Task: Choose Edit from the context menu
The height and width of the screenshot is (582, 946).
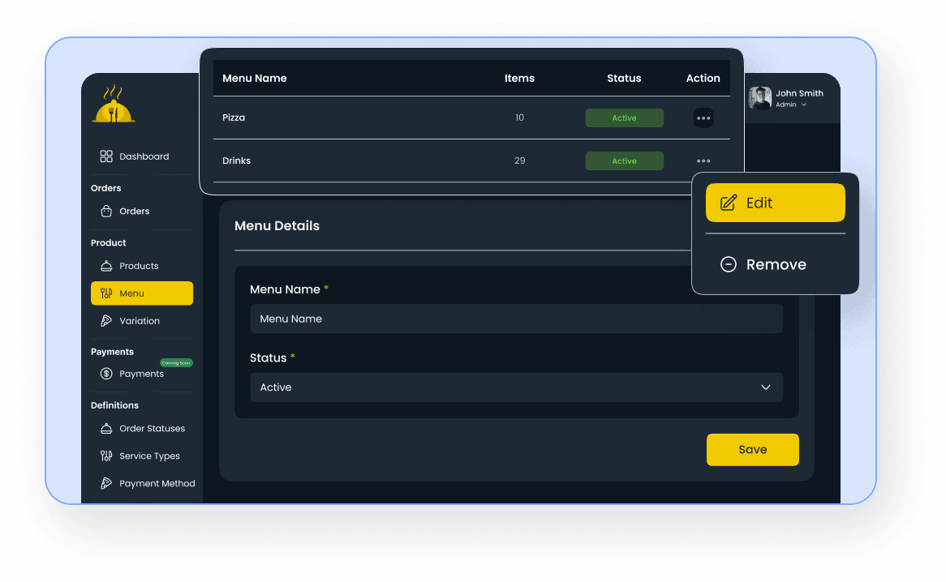Action: (775, 203)
